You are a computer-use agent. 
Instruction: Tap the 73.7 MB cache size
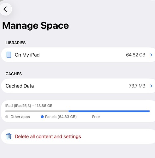[137, 86]
